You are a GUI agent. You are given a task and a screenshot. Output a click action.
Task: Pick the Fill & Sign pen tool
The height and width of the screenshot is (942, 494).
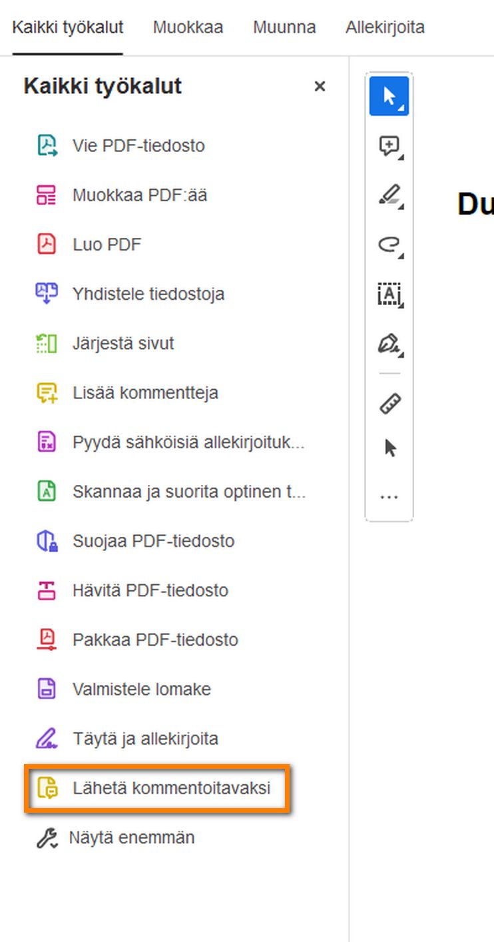(388, 344)
